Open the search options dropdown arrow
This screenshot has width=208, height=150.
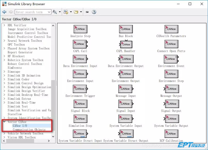pos(60,12)
